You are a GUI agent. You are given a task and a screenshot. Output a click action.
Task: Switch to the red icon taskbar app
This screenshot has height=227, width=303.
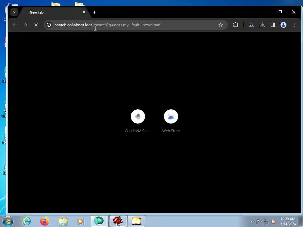118,221
